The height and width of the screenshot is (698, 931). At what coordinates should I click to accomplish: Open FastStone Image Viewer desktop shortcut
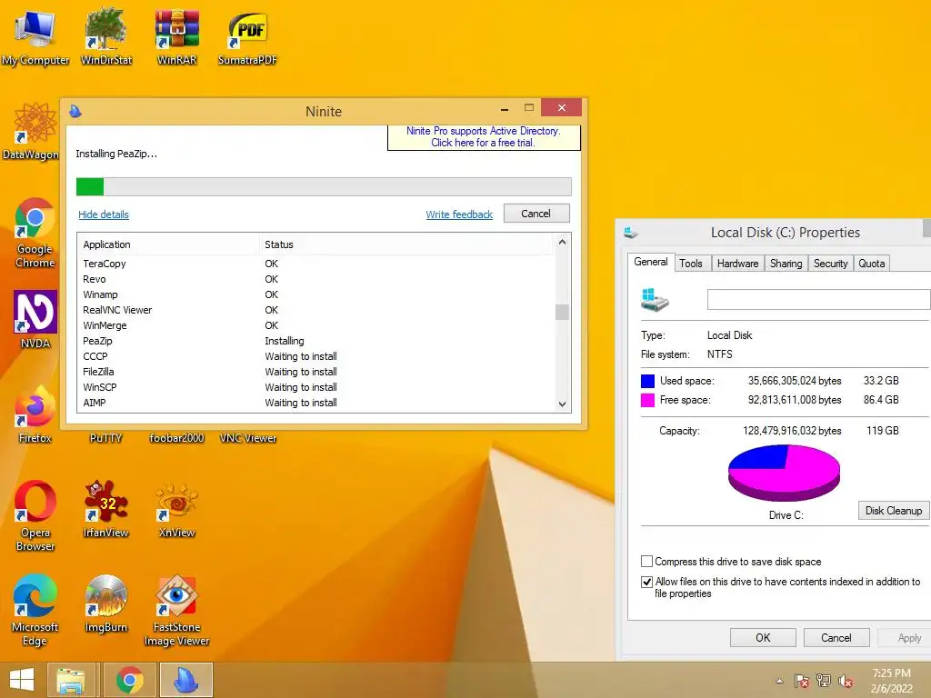[177, 610]
